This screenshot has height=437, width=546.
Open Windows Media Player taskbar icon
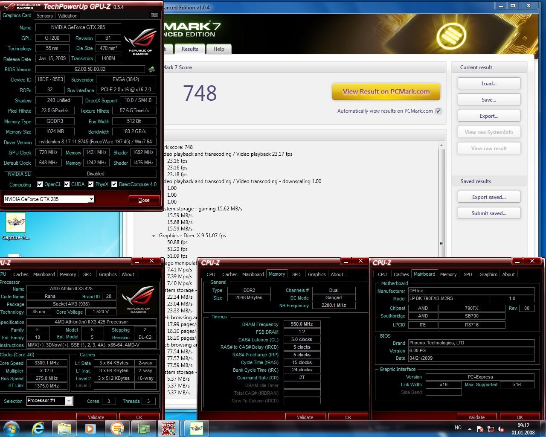point(90,428)
